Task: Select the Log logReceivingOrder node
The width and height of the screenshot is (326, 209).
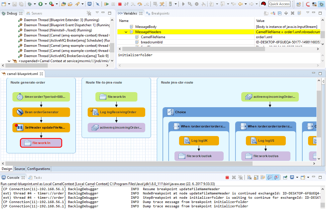Action: pos(116,112)
